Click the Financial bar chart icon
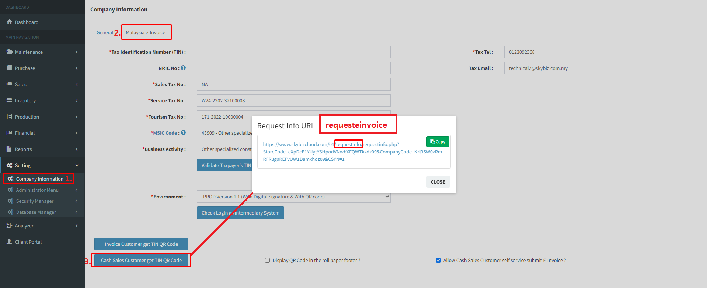Screen dimensions: 707x290 coord(10,133)
